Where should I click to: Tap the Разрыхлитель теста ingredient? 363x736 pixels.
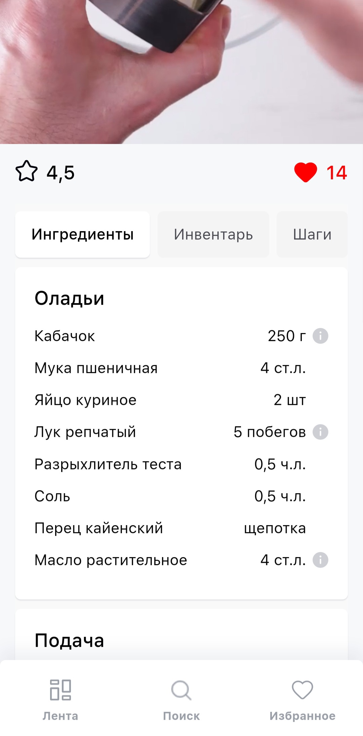point(108,464)
